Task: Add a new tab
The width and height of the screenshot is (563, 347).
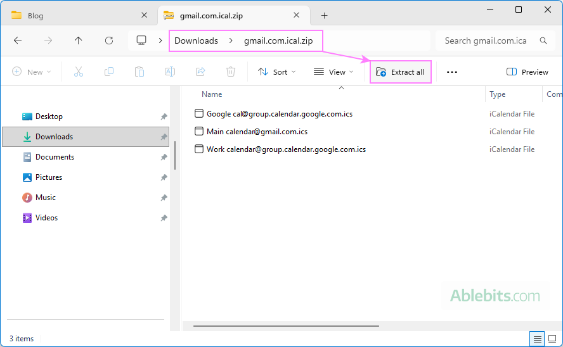Action: pyautogui.click(x=324, y=15)
